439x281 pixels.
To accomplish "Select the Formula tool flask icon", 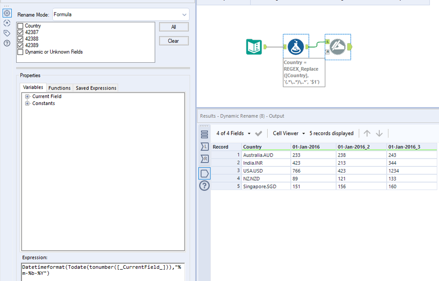I will point(296,46).
